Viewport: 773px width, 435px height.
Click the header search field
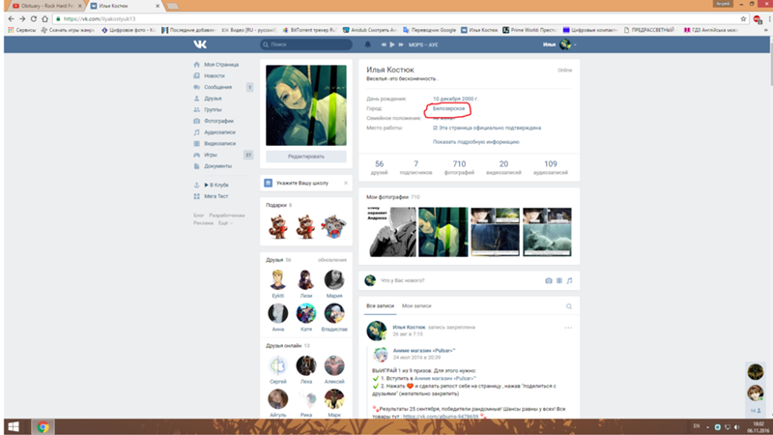pos(306,44)
